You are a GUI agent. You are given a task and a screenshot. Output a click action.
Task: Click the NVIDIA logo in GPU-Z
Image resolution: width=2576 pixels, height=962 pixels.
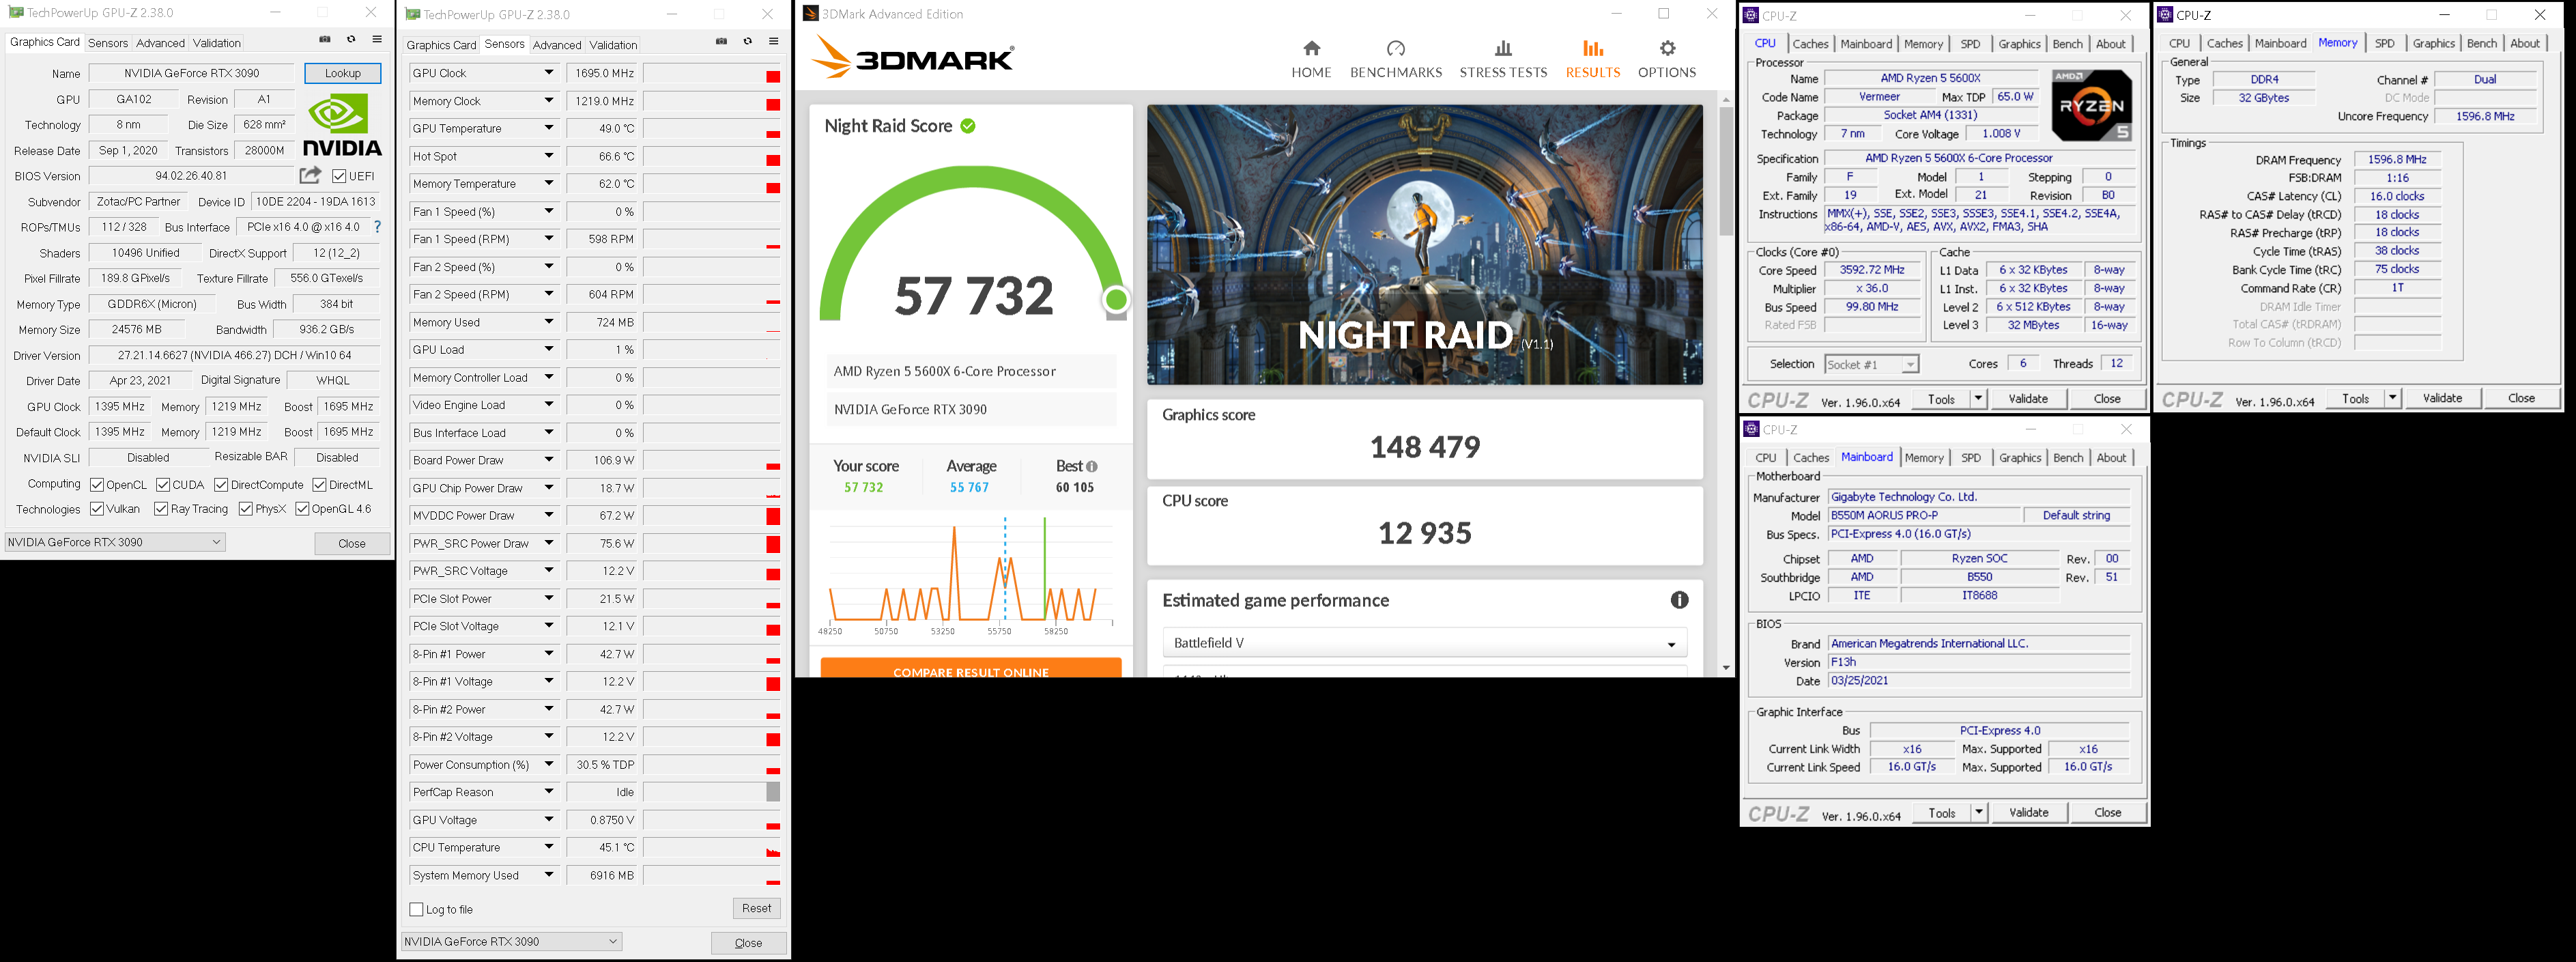pos(342,124)
